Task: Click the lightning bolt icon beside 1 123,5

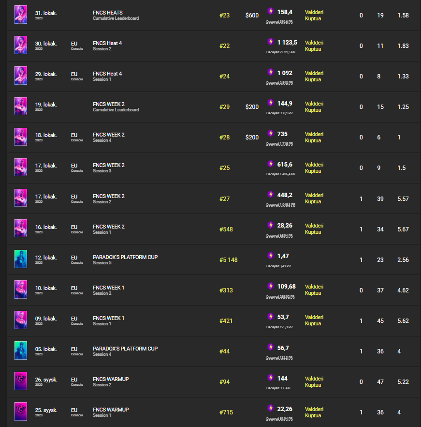Action: (x=270, y=42)
